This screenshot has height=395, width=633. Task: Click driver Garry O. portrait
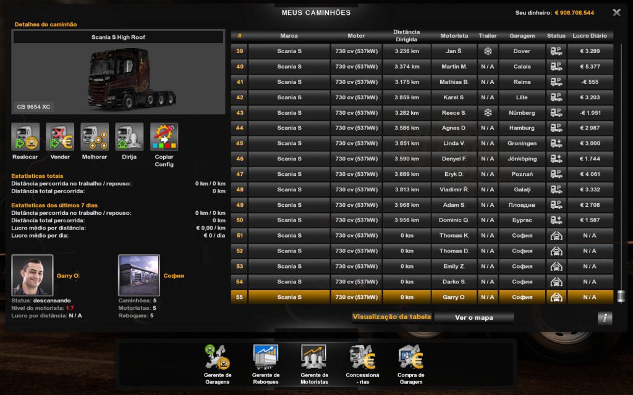point(32,275)
